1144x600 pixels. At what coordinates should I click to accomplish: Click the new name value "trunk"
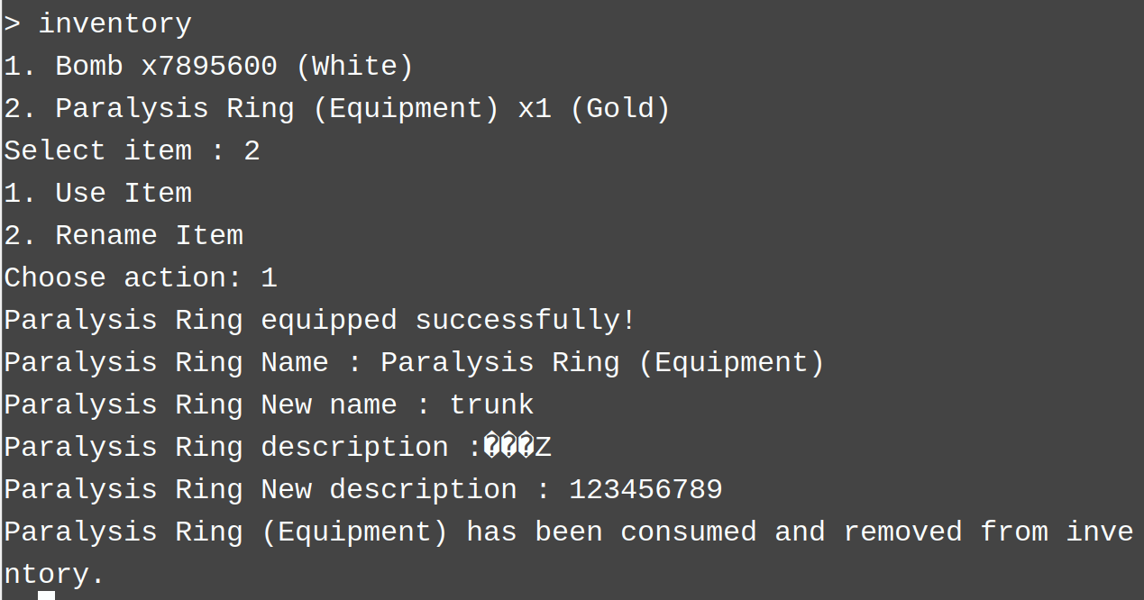pyautogui.click(x=491, y=405)
